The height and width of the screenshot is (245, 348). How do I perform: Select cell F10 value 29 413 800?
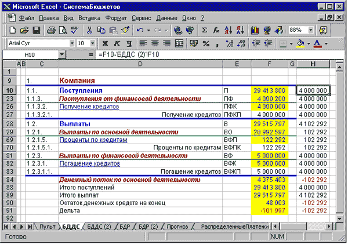tap(270, 90)
